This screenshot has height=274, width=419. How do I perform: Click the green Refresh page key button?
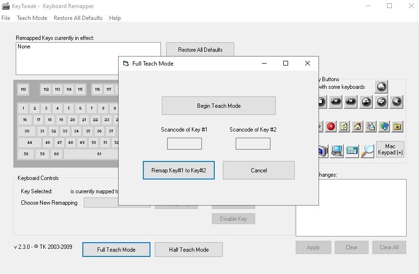coord(344,126)
